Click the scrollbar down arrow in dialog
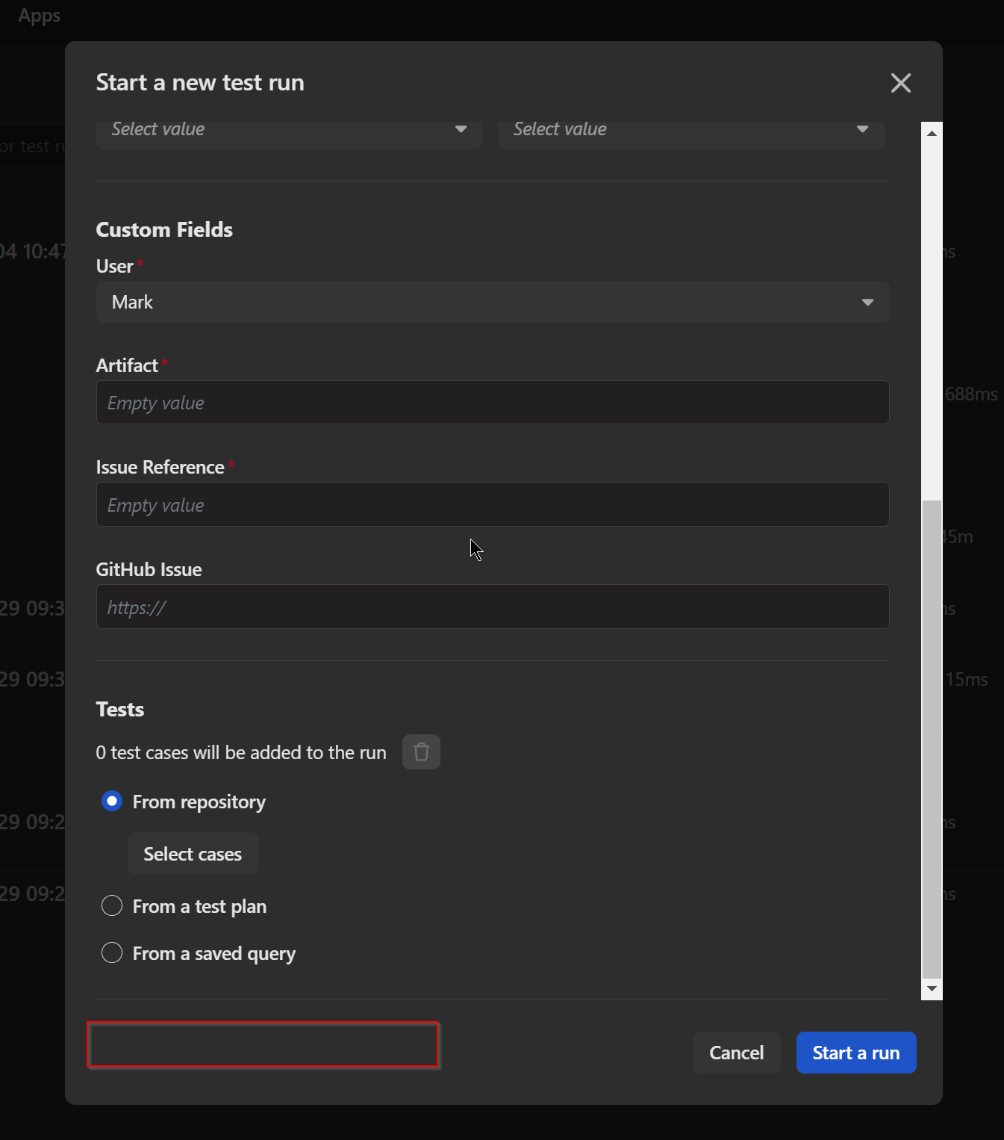 (932, 988)
